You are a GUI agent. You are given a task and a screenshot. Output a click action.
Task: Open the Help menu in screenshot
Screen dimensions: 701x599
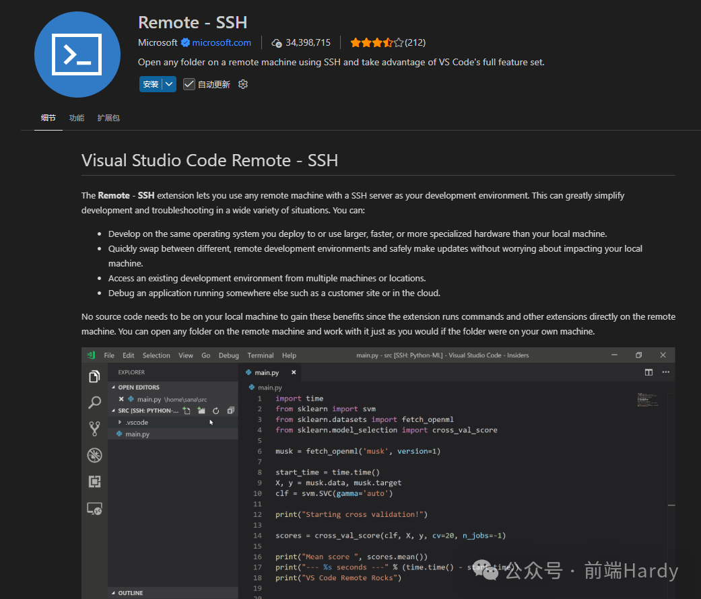(289, 355)
